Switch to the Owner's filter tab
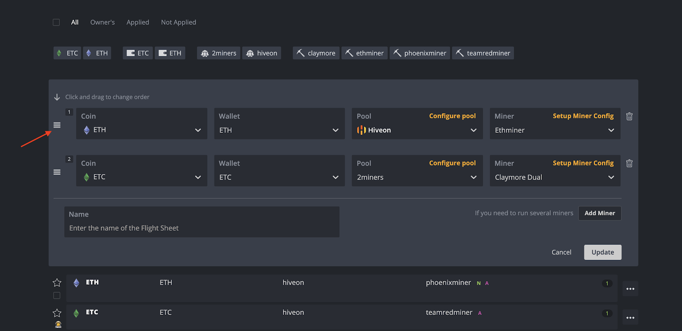Screen dimensions: 682x331 (102, 22)
